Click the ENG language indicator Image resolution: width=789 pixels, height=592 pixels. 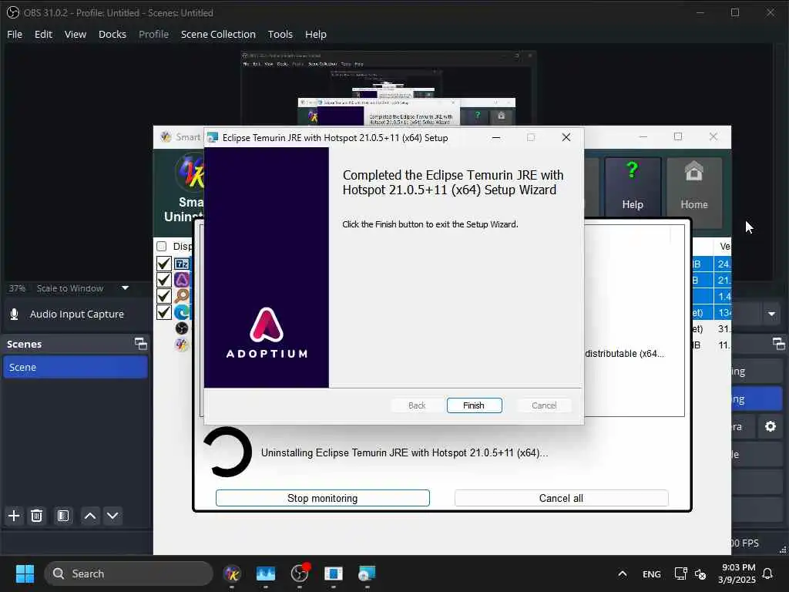[652, 573]
